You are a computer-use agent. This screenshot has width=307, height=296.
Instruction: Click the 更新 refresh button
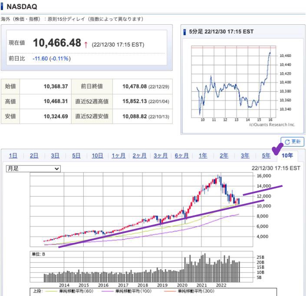293,142
